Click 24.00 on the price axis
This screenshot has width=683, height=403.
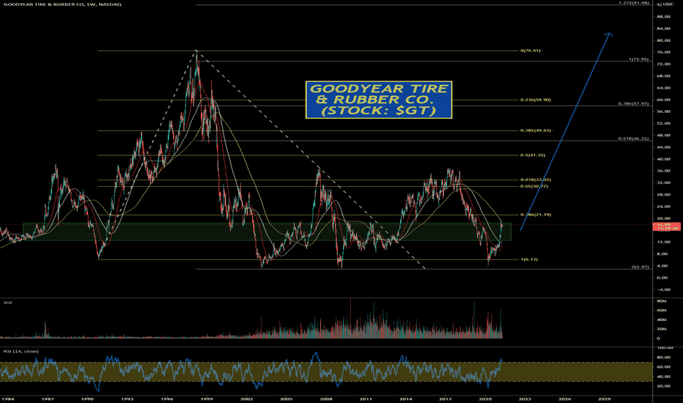click(663, 207)
